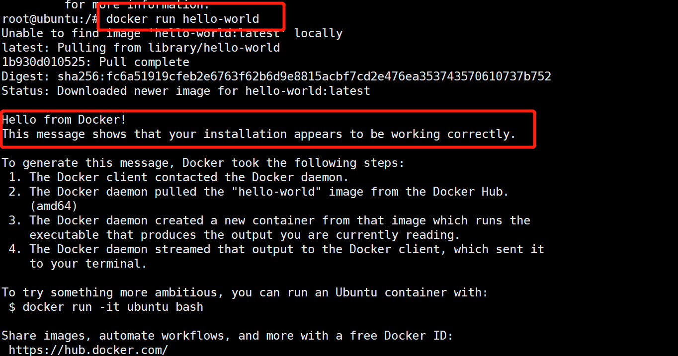Screen dimensions: 678x356
Task: Click the "latest: Pulling from library/hello-world" line
Action: coord(141,48)
